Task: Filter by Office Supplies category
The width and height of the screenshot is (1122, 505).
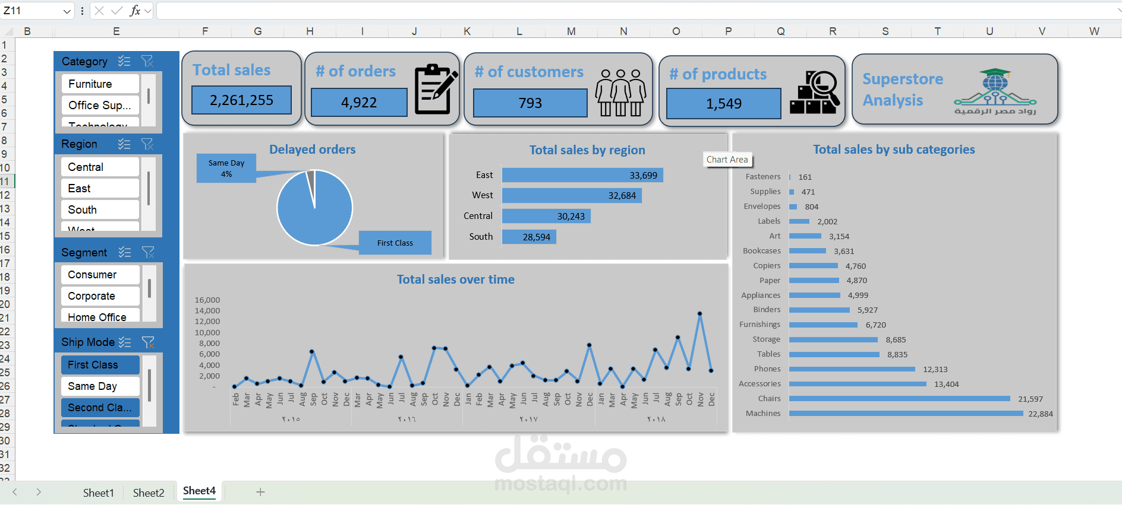Action: (x=100, y=105)
